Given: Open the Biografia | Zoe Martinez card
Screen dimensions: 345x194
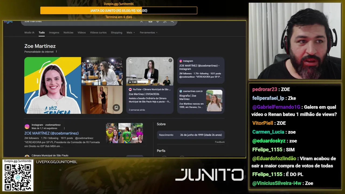Looking at the screenshot, I should coord(201,100).
